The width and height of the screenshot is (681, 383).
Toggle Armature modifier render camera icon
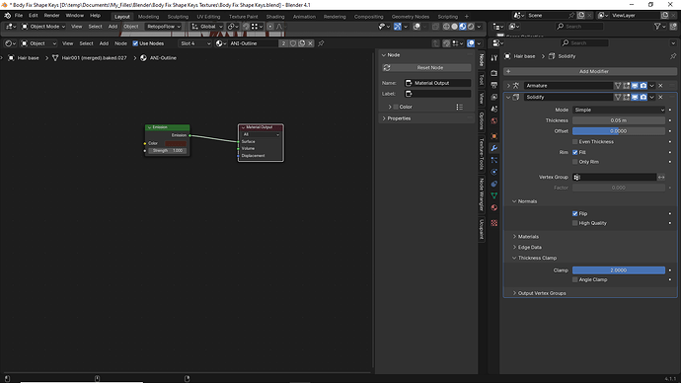(643, 86)
